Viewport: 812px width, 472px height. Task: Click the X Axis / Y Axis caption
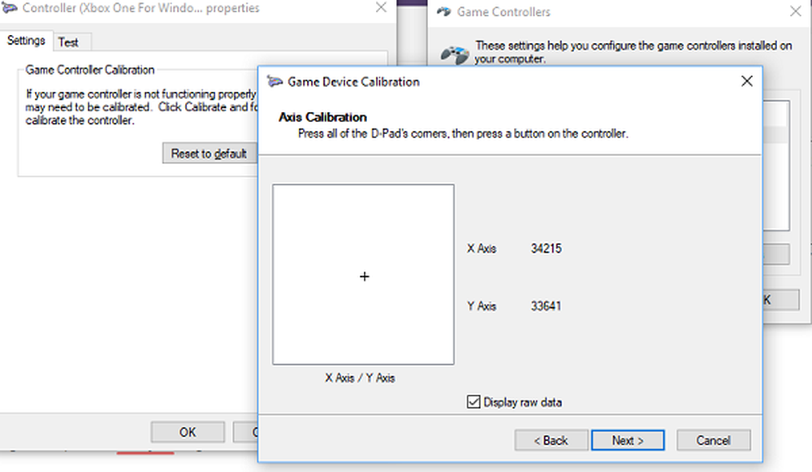tap(360, 378)
